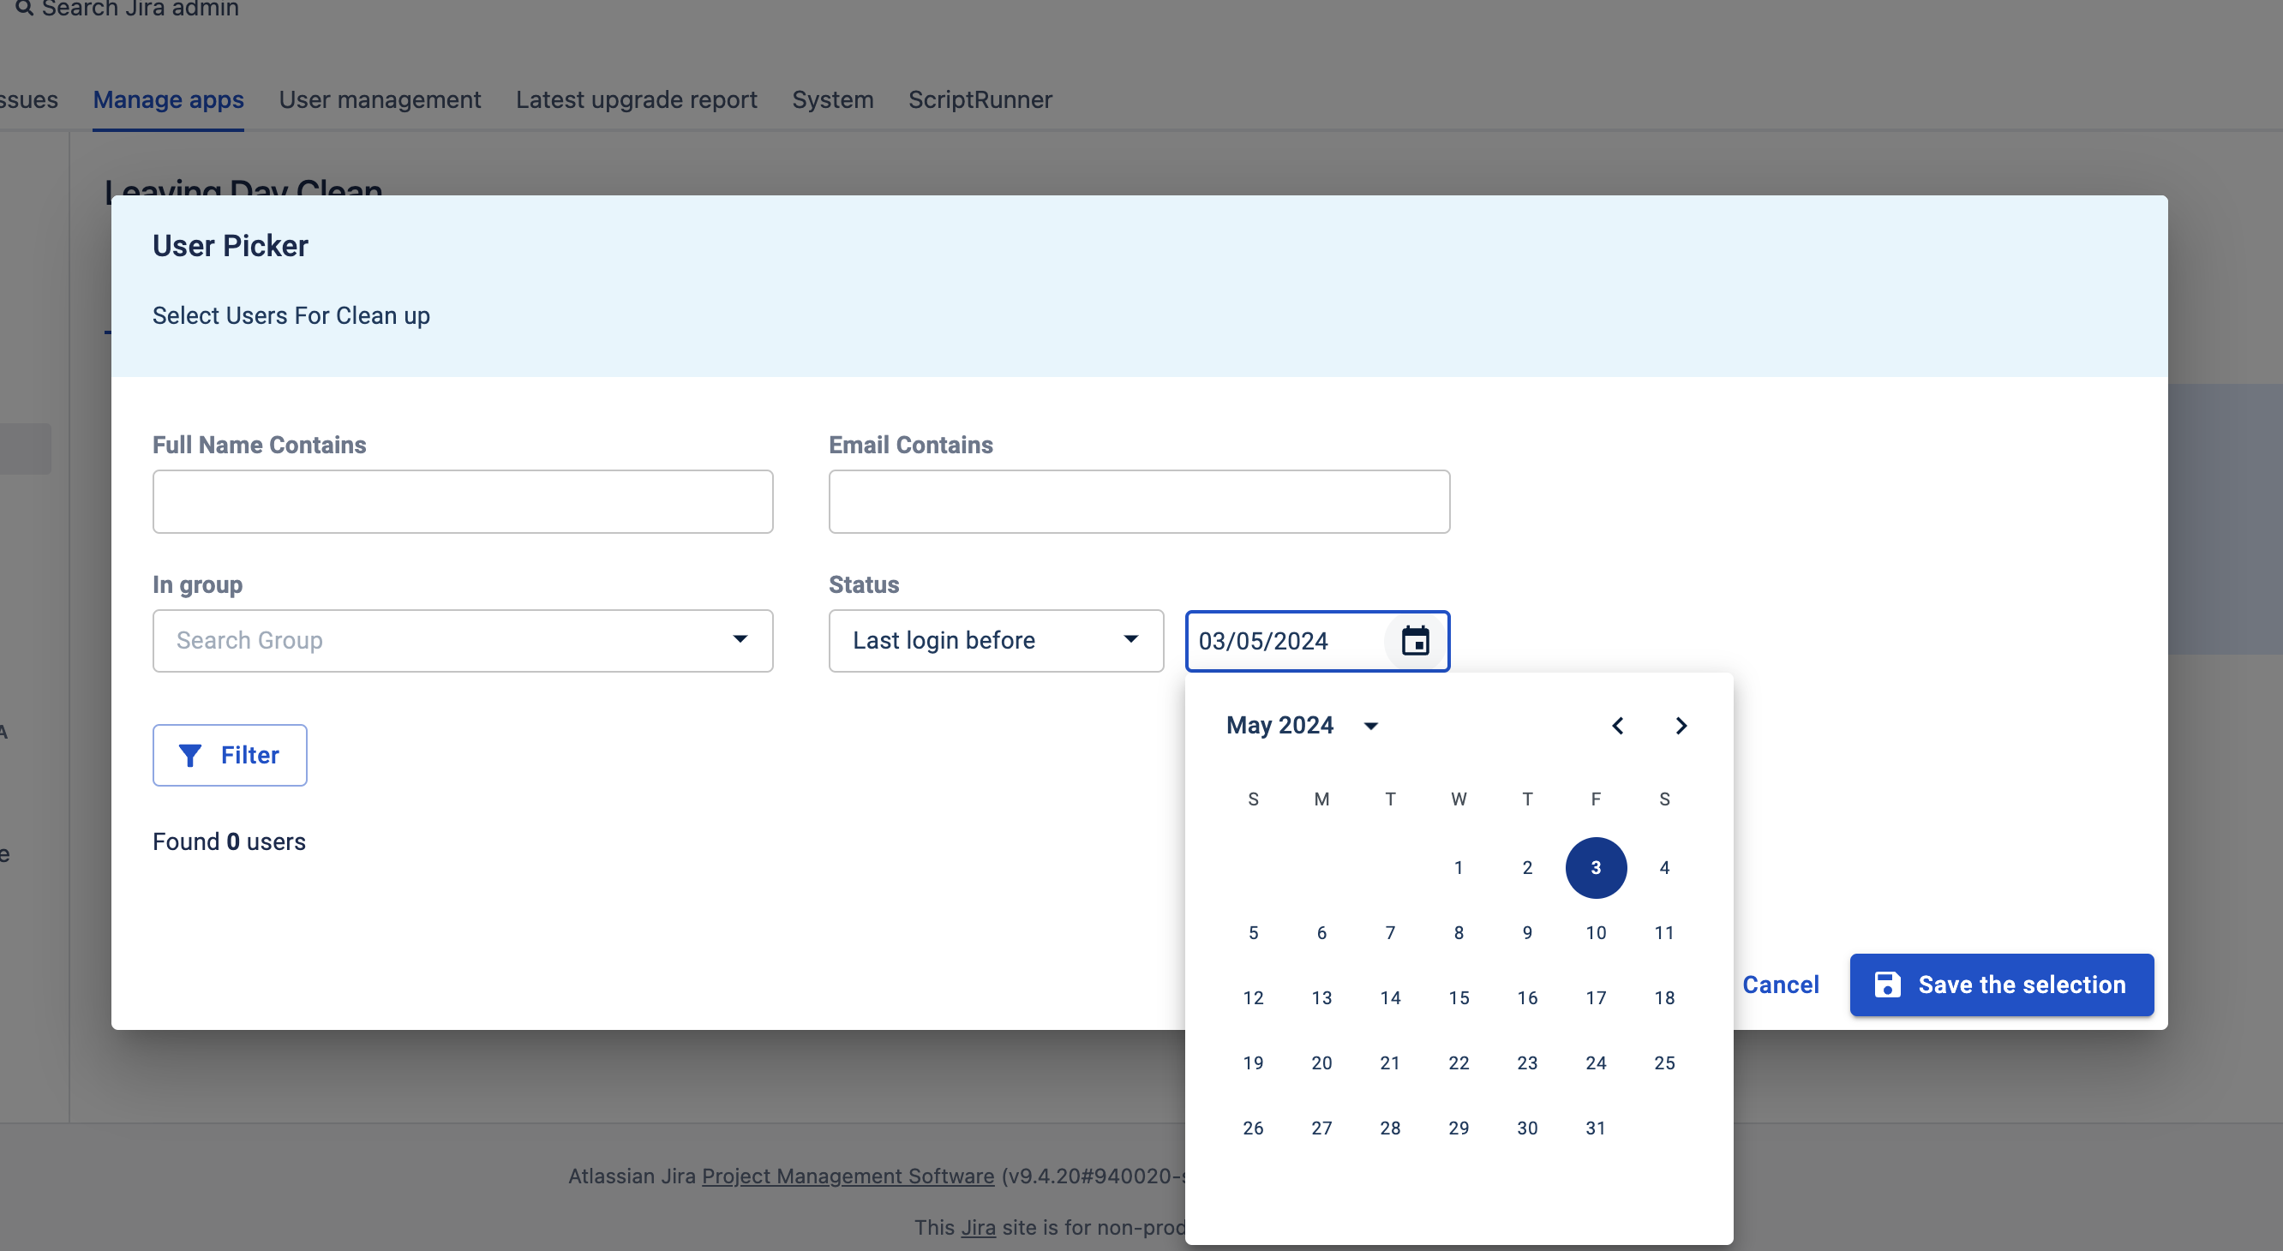Click Save the selection button

coord(1999,985)
